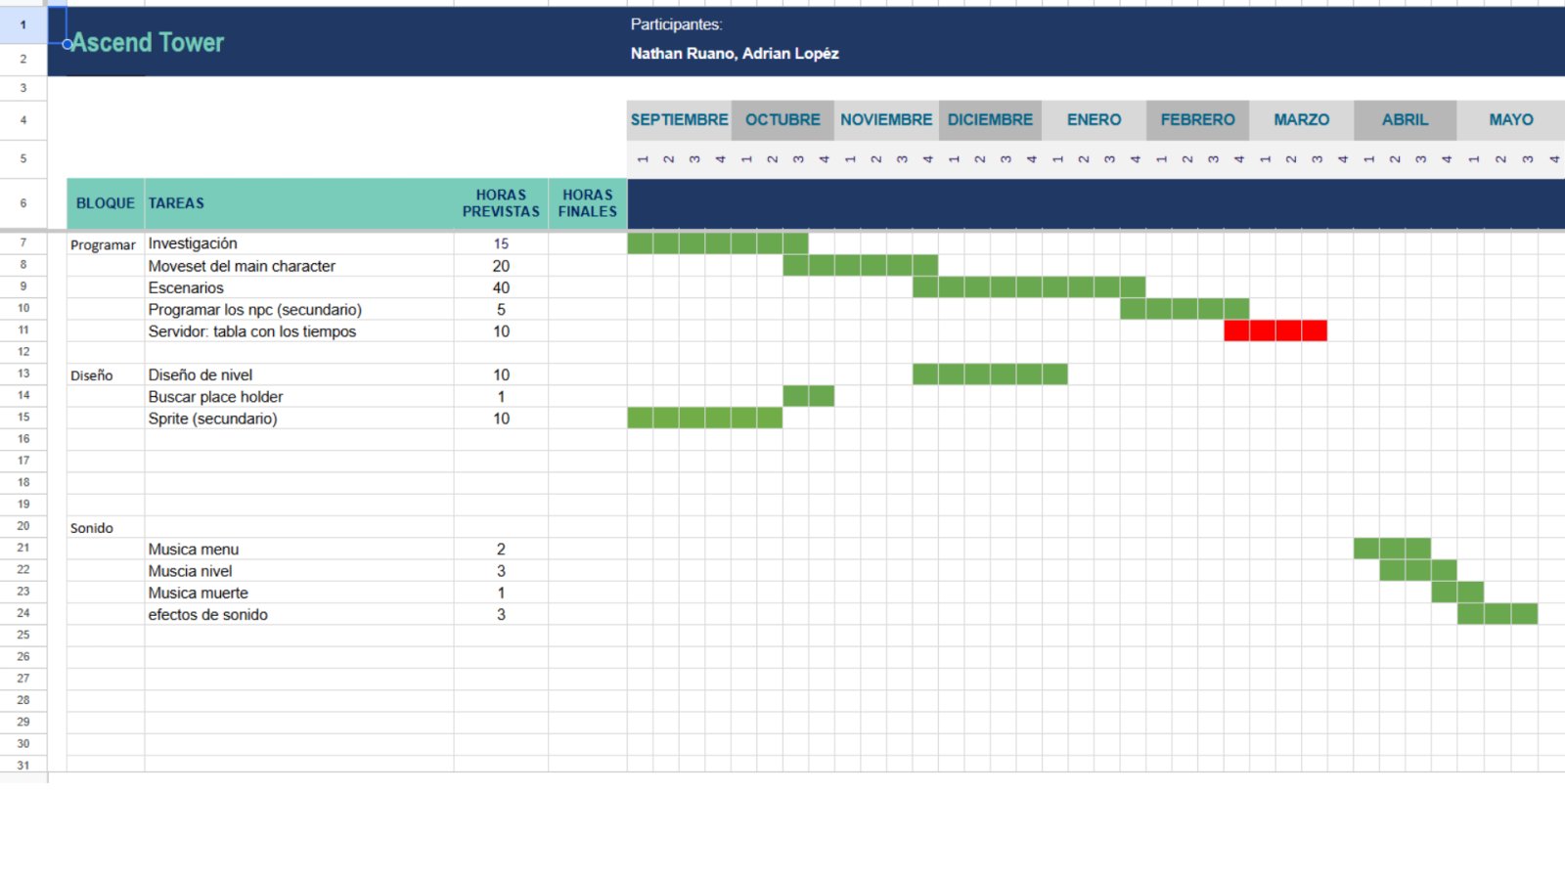Select the DICIEMBRE month header

[990, 119]
